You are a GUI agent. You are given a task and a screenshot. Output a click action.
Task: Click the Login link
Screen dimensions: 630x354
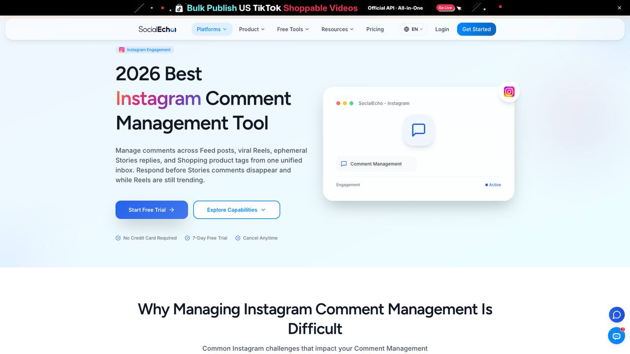[442, 29]
